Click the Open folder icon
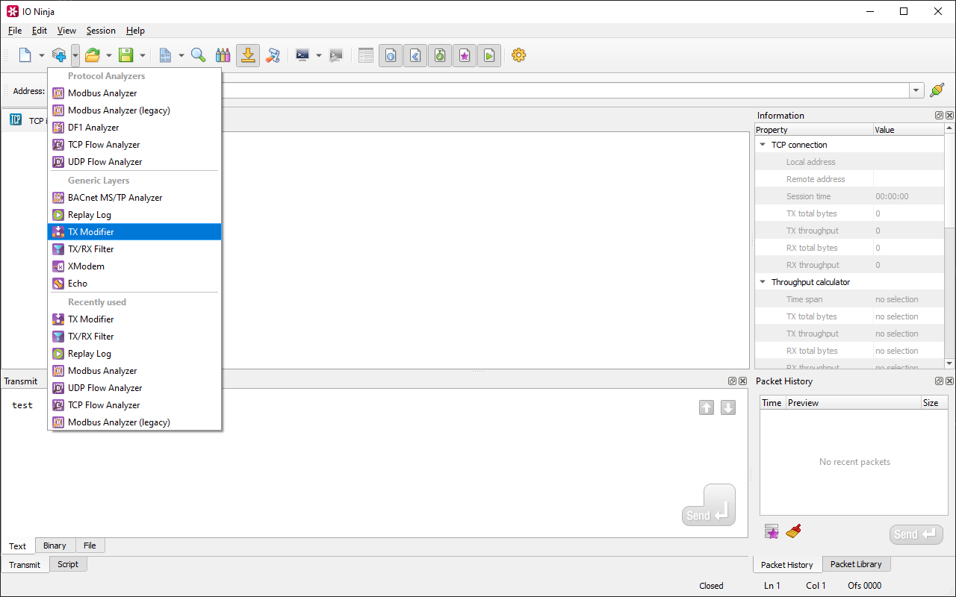 (92, 55)
